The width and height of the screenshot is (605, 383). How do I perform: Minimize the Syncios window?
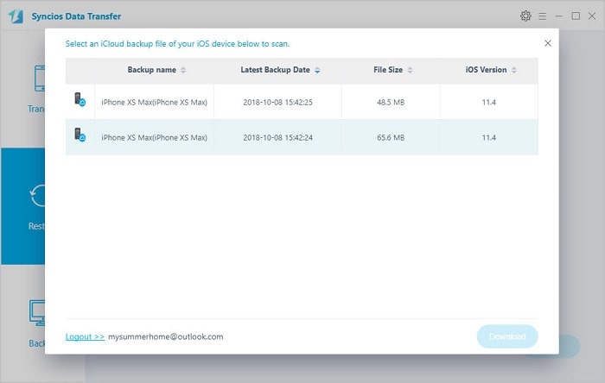(x=558, y=16)
